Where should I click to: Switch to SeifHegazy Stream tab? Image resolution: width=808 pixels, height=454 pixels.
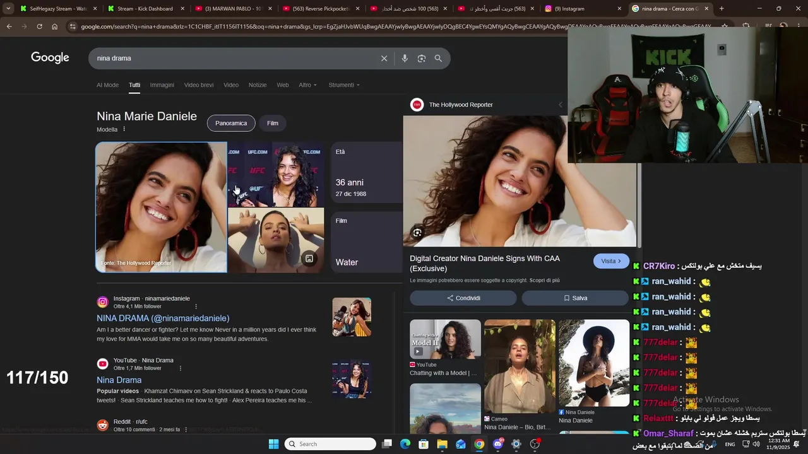pyautogui.click(x=59, y=9)
